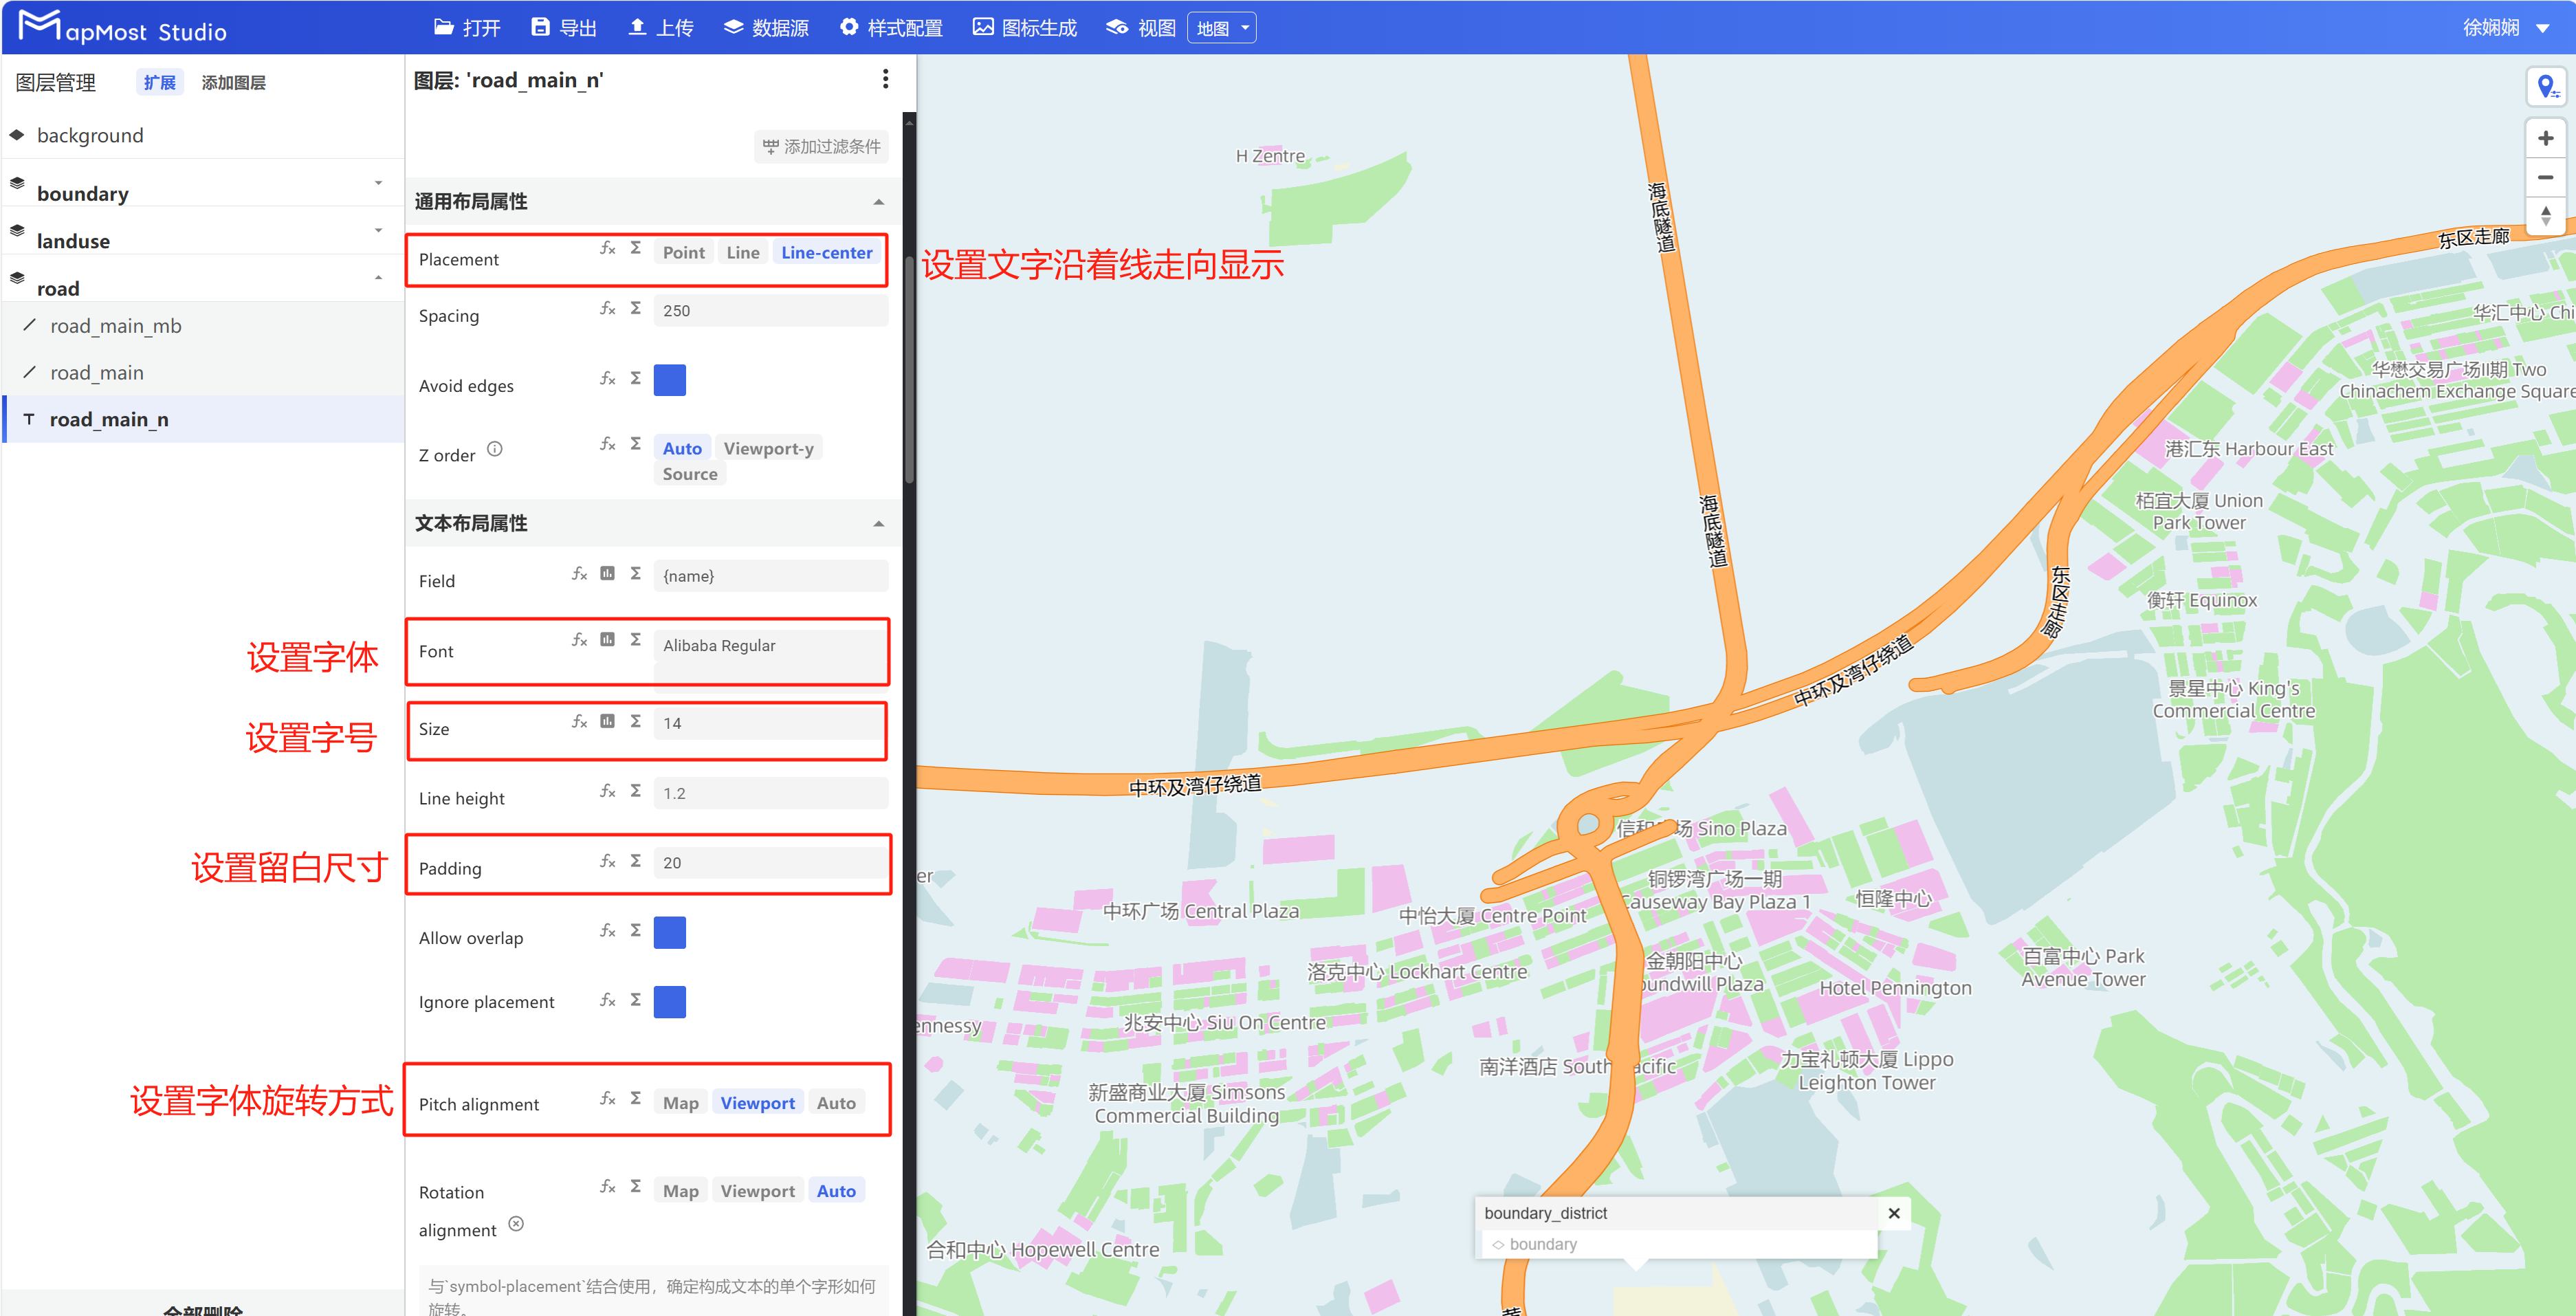Toggle the Avoid edges blue switch
The image size is (2576, 1316).
(669, 380)
